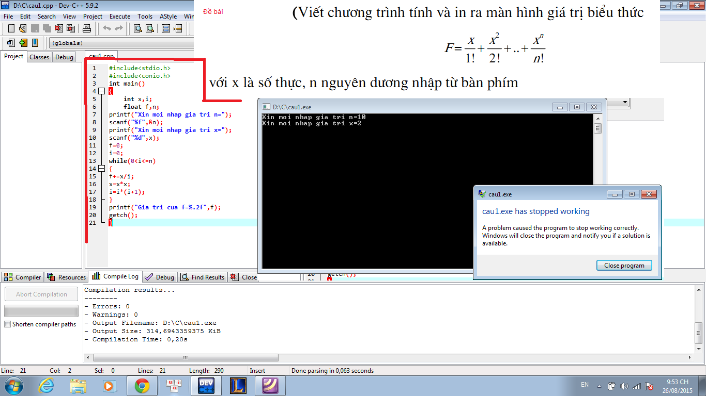Open the Edit menu
Screen dimensions: 706x396
[25, 16]
